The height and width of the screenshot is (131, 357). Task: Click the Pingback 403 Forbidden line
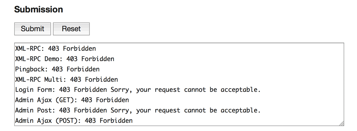coord(57,69)
